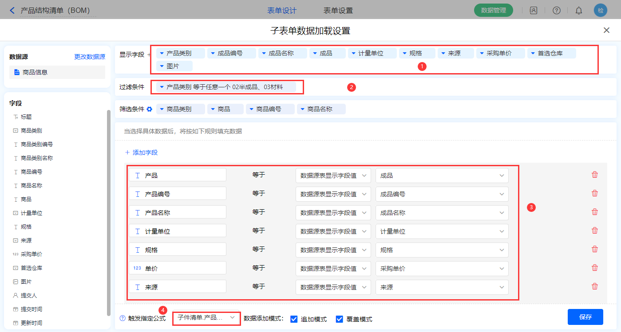Click the field list vertical scrollbar

point(109,213)
